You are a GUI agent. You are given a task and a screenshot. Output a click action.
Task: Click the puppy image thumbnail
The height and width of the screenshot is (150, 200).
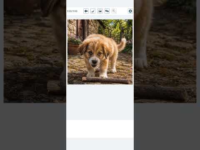coord(100,52)
